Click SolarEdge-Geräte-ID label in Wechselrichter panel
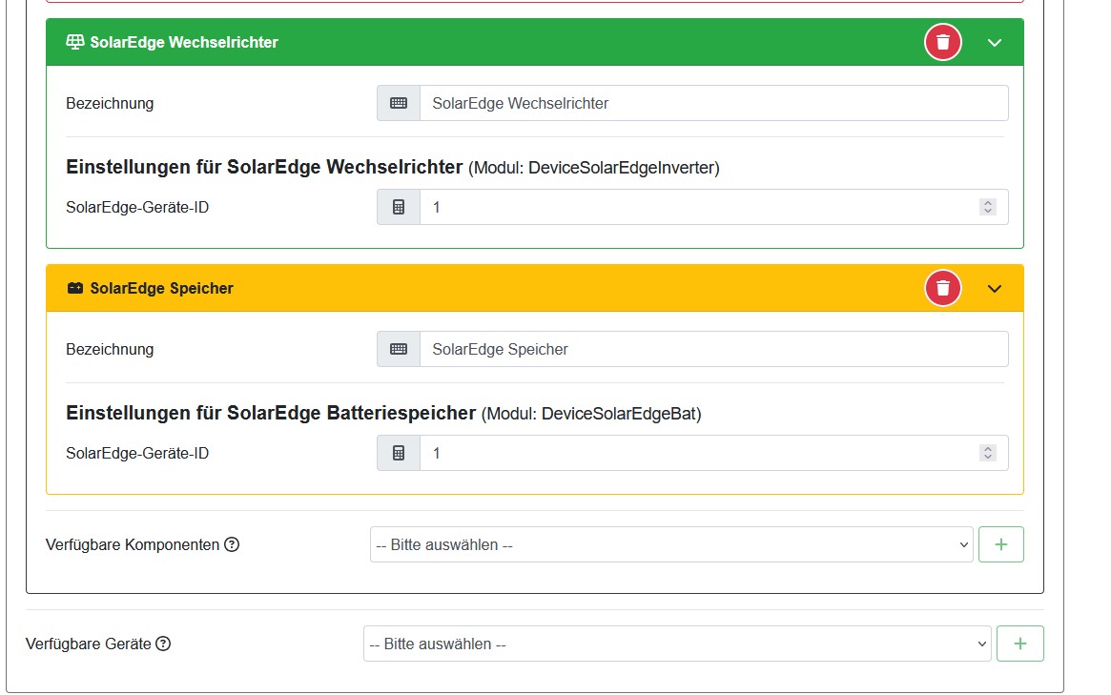The image size is (1111, 695). pos(137,208)
